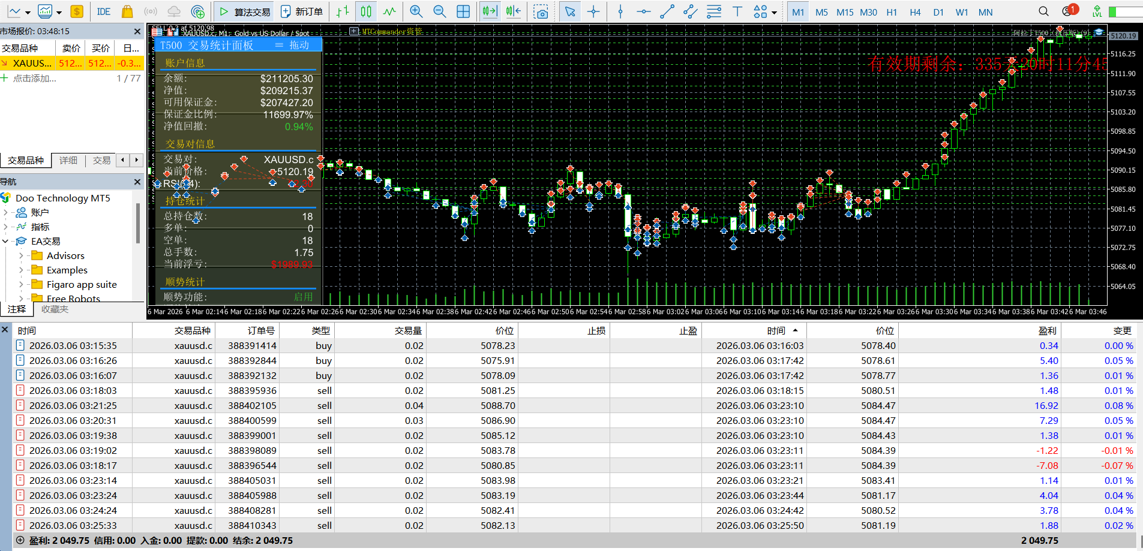Toggle chart auto-scroll to latest bar
This screenshot has height=551, width=1143.
click(x=490, y=11)
